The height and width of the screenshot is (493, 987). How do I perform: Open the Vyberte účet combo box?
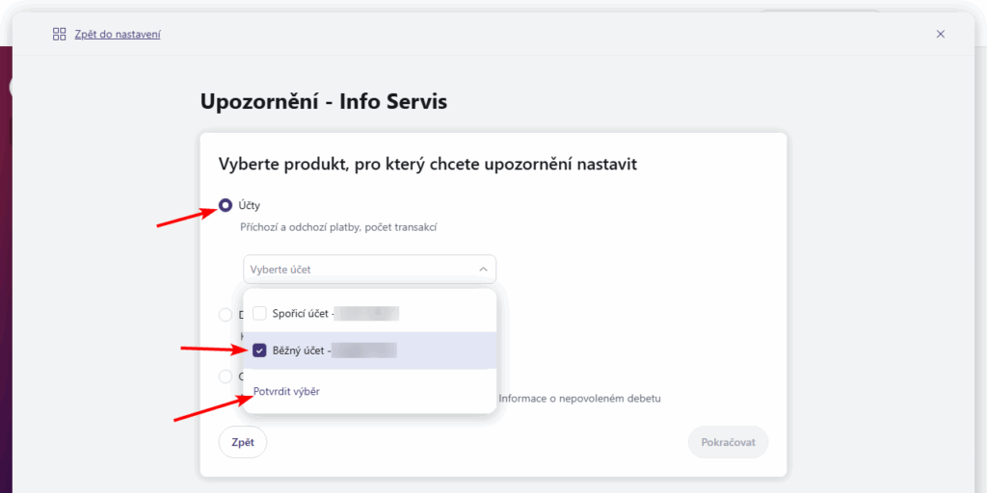[369, 270]
